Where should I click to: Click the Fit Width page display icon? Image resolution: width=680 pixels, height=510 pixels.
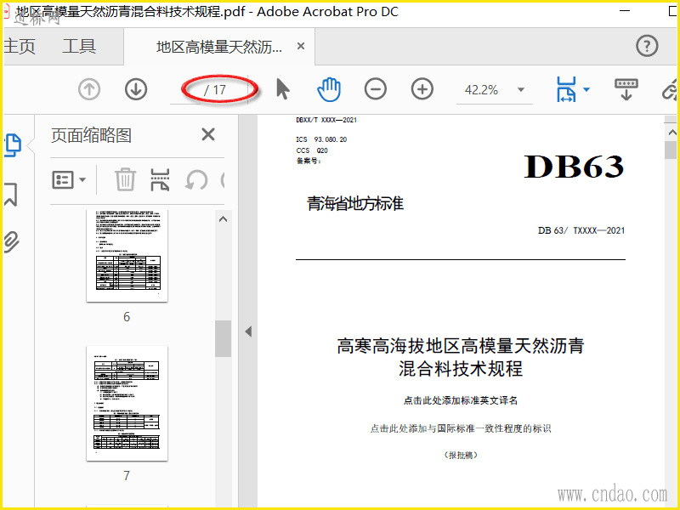(x=566, y=90)
